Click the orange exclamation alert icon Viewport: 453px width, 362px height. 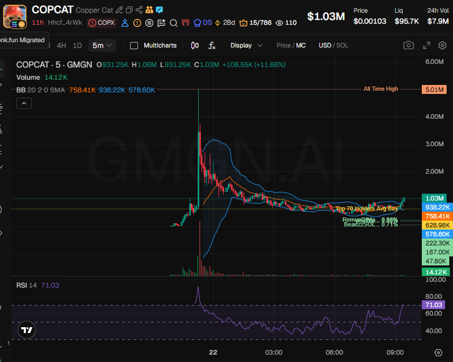[137, 23]
